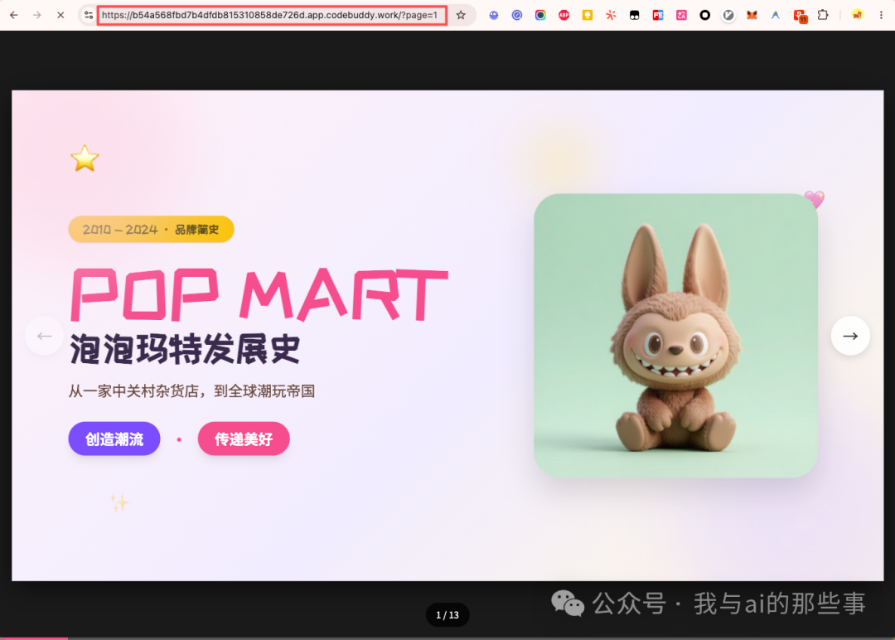Screen dimensions: 895x640
Task: Click subtitle 从一家中关村杂货店，到全球潮玩帝国
Action: tap(191, 391)
